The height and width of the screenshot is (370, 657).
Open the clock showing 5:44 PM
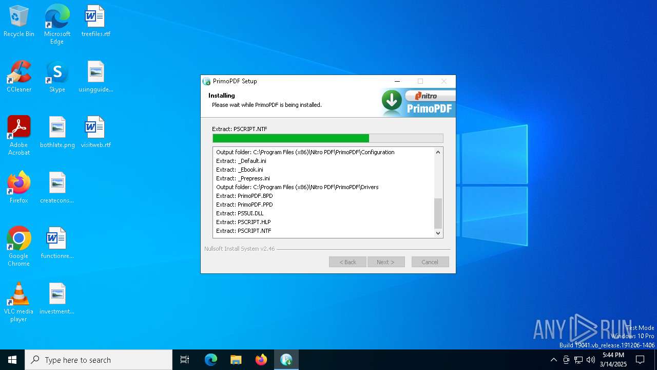(613, 360)
